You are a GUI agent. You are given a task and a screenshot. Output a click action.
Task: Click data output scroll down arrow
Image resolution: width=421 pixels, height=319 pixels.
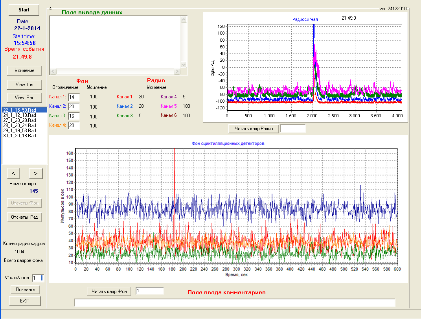coord(184,65)
